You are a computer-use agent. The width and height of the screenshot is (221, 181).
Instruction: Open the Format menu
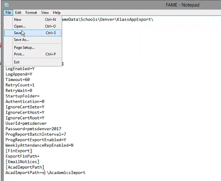[x=31, y=12]
